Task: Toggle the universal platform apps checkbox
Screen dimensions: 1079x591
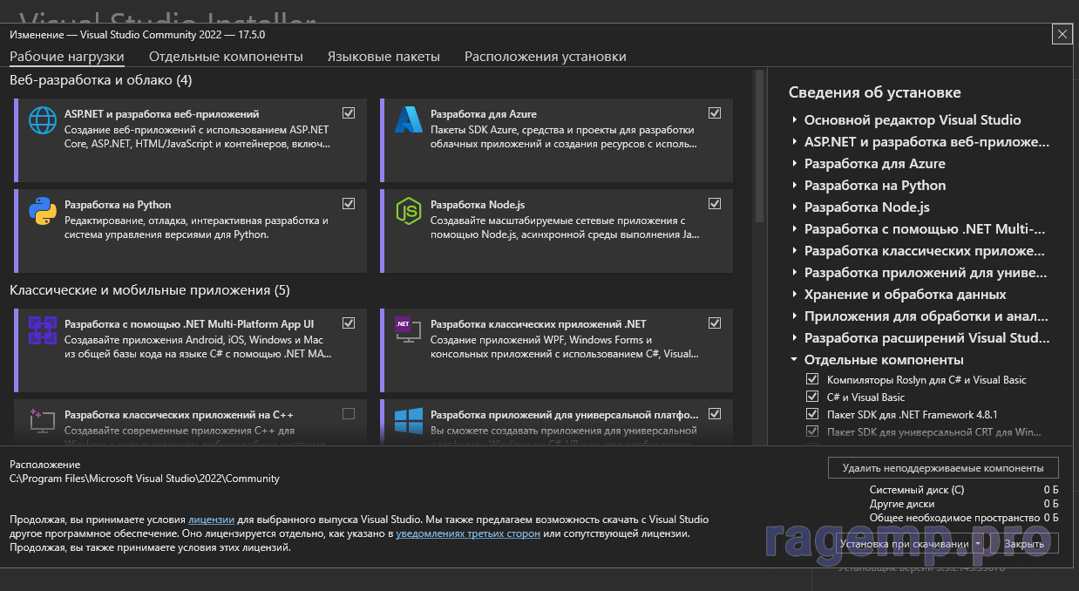Action: point(715,413)
